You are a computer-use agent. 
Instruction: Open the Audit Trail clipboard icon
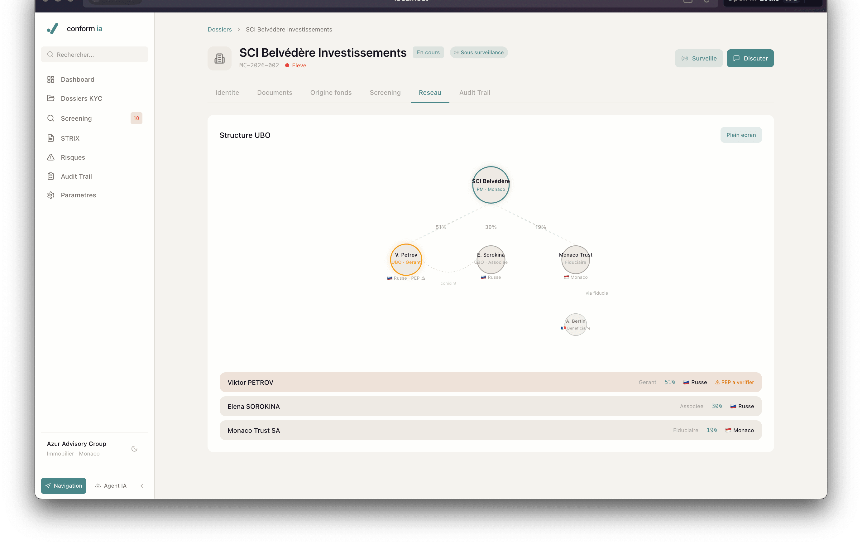tap(51, 176)
